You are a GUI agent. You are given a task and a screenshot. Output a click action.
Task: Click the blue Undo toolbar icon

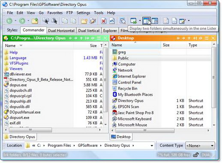point(112,21)
